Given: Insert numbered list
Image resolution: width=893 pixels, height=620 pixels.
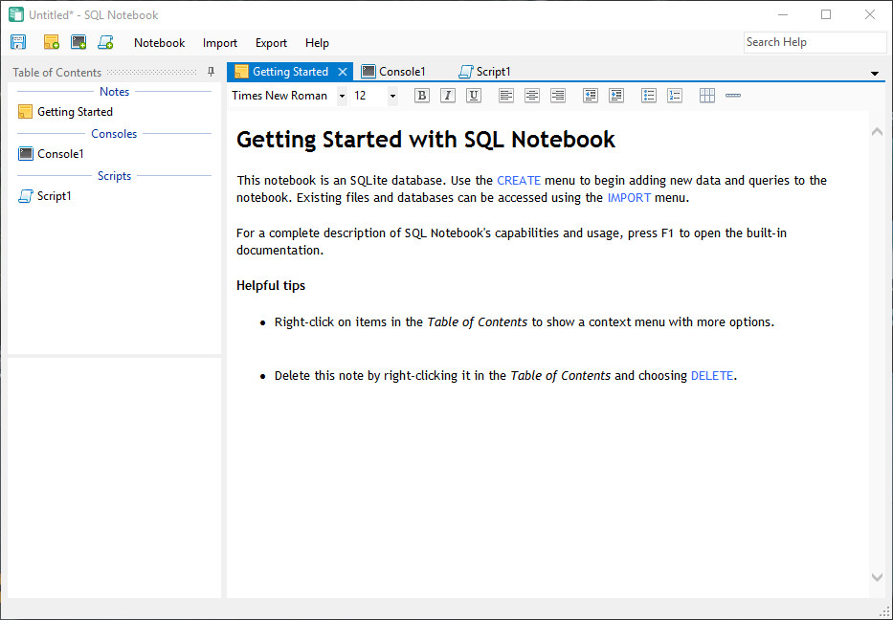Looking at the screenshot, I should 675,95.
